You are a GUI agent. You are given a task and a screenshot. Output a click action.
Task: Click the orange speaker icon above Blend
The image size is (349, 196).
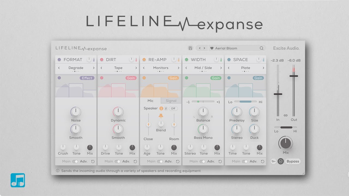(161, 116)
